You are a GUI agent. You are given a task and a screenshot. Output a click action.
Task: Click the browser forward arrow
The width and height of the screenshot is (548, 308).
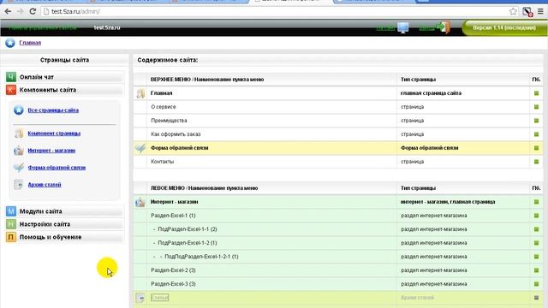tap(21, 11)
